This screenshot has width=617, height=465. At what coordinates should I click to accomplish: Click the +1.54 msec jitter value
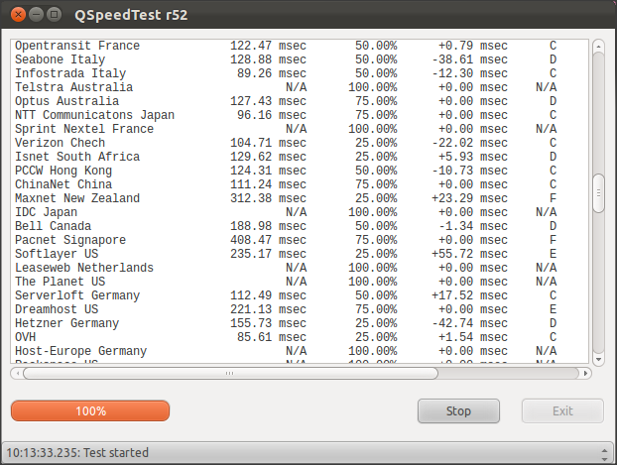click(x=473, y=337)
